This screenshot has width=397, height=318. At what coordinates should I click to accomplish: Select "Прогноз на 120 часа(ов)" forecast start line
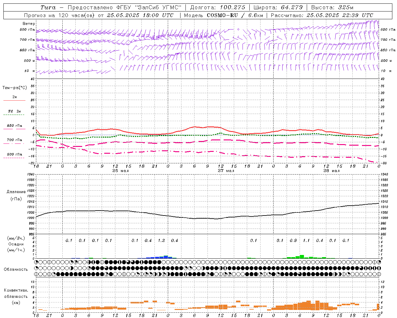(x=99, y=15)
